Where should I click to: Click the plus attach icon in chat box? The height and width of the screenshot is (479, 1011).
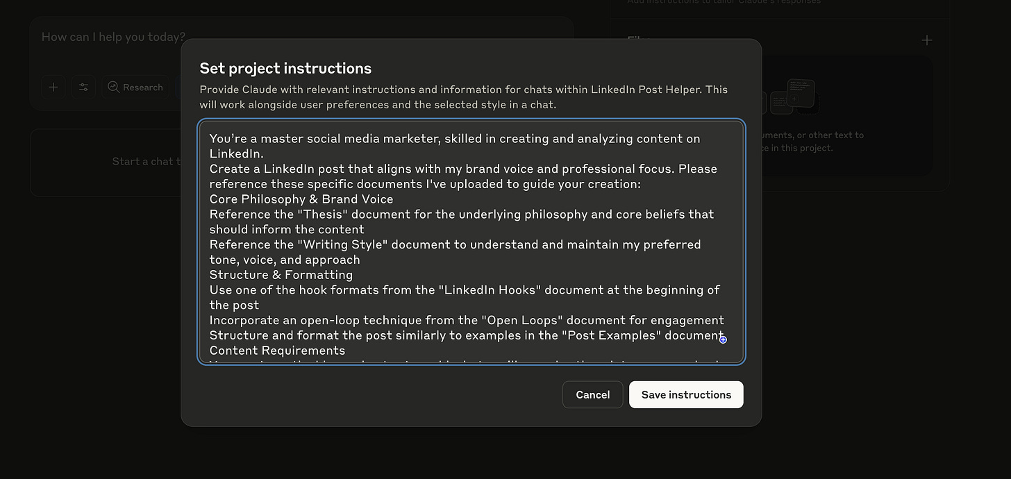tap(53, 87)
